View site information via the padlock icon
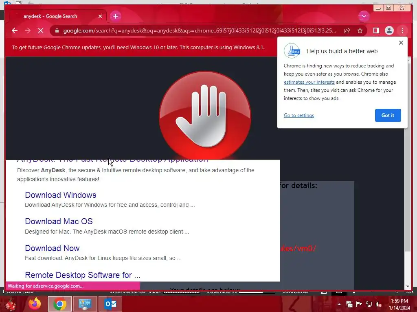417x312 pixels. [57, 30]
